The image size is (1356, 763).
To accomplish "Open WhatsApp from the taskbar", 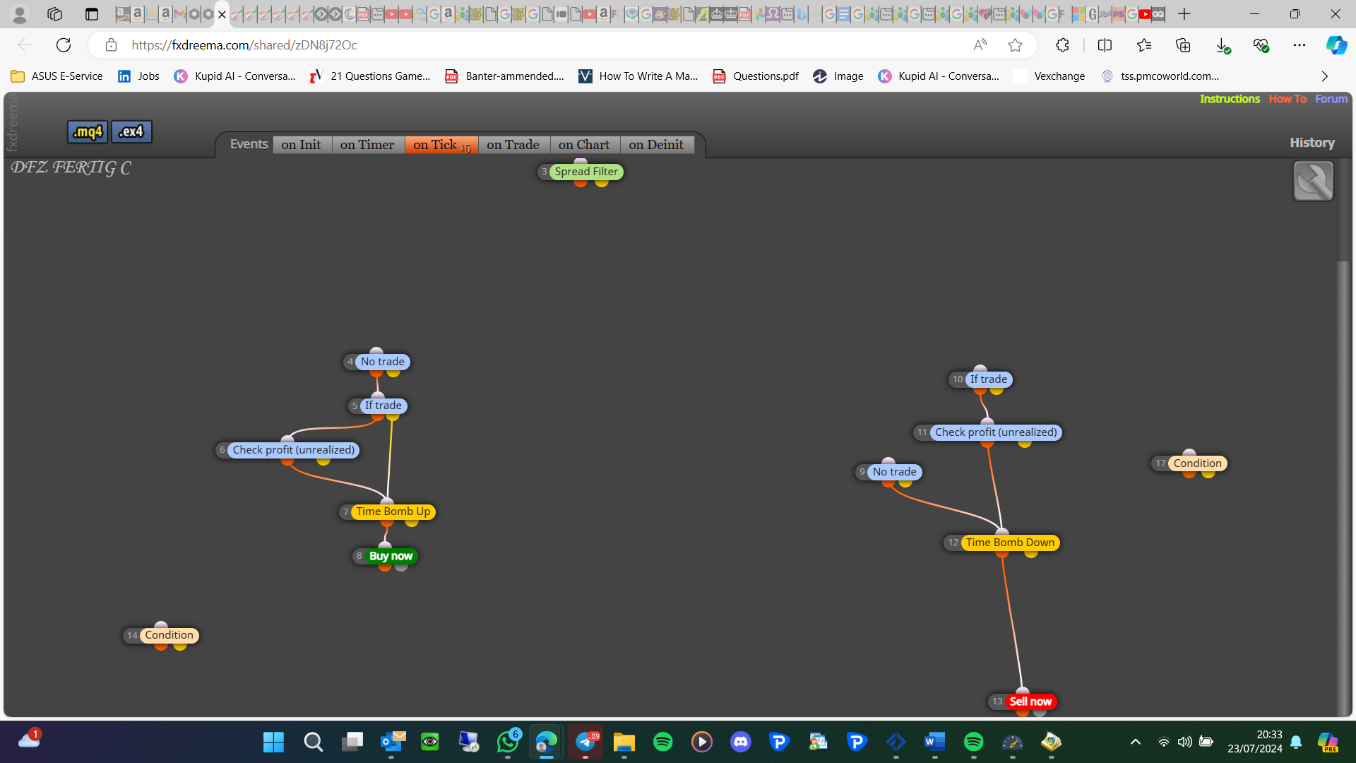I will [508, 742].
